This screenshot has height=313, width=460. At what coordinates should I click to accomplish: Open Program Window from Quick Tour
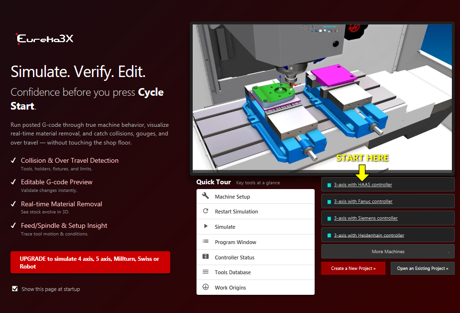tap(255, 242)
